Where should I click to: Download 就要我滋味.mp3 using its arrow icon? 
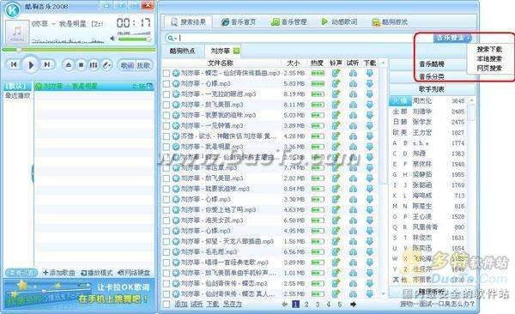[x=369, y=189]
